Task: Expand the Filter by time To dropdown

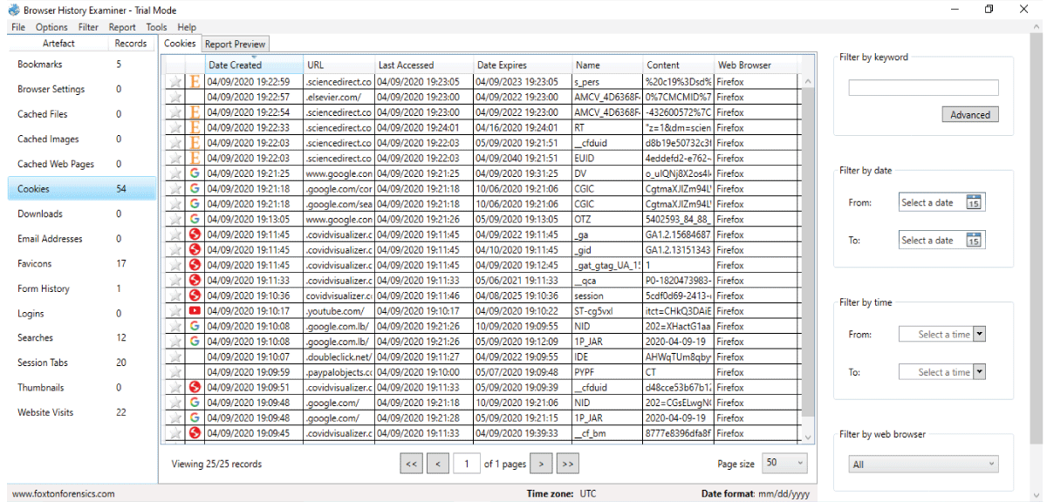Action: [x=979, y=371]
